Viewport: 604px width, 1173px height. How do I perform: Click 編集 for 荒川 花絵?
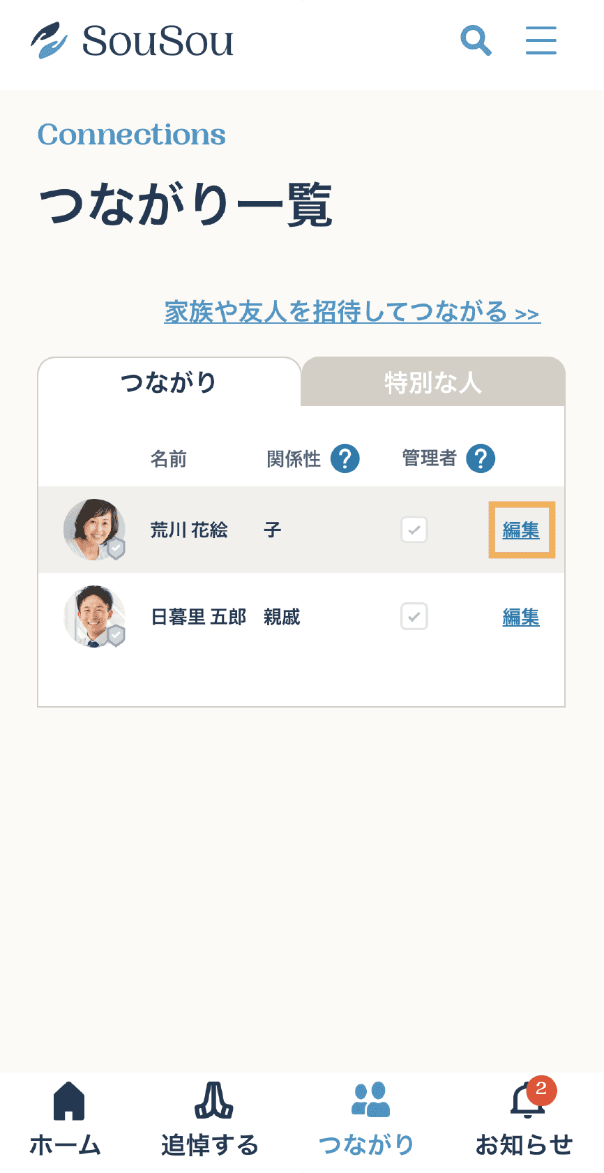521,530
